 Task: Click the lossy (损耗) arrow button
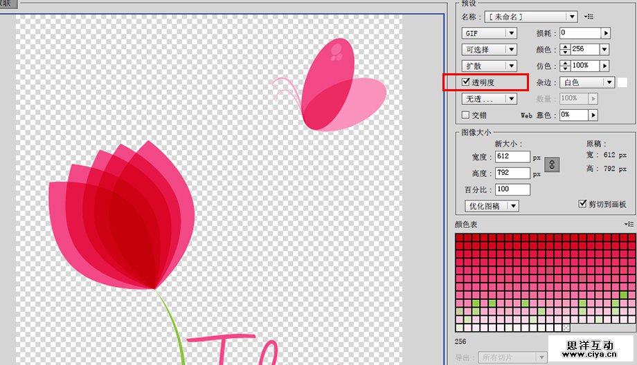(x=606, y=33)
